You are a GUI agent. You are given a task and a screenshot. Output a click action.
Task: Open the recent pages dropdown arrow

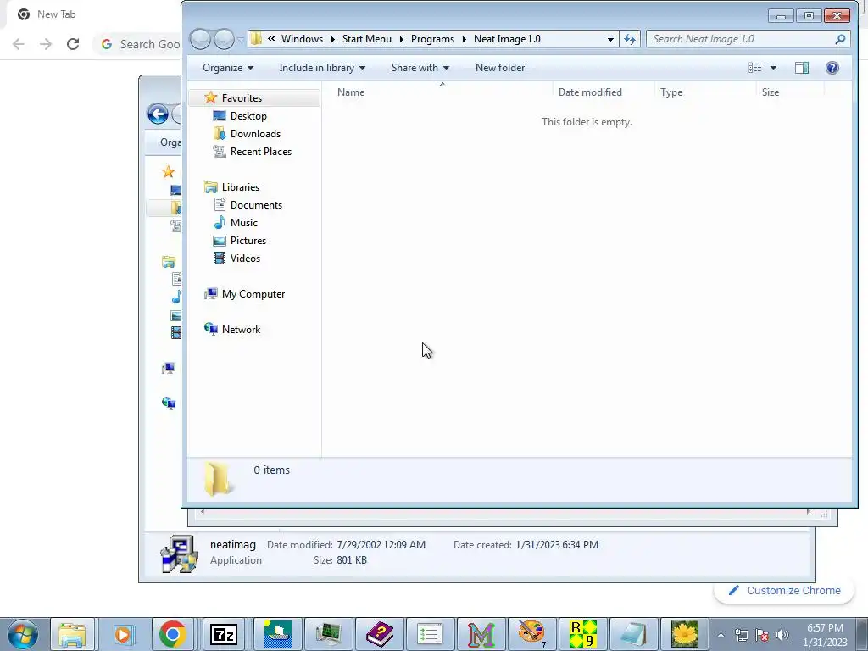point(241,39)
